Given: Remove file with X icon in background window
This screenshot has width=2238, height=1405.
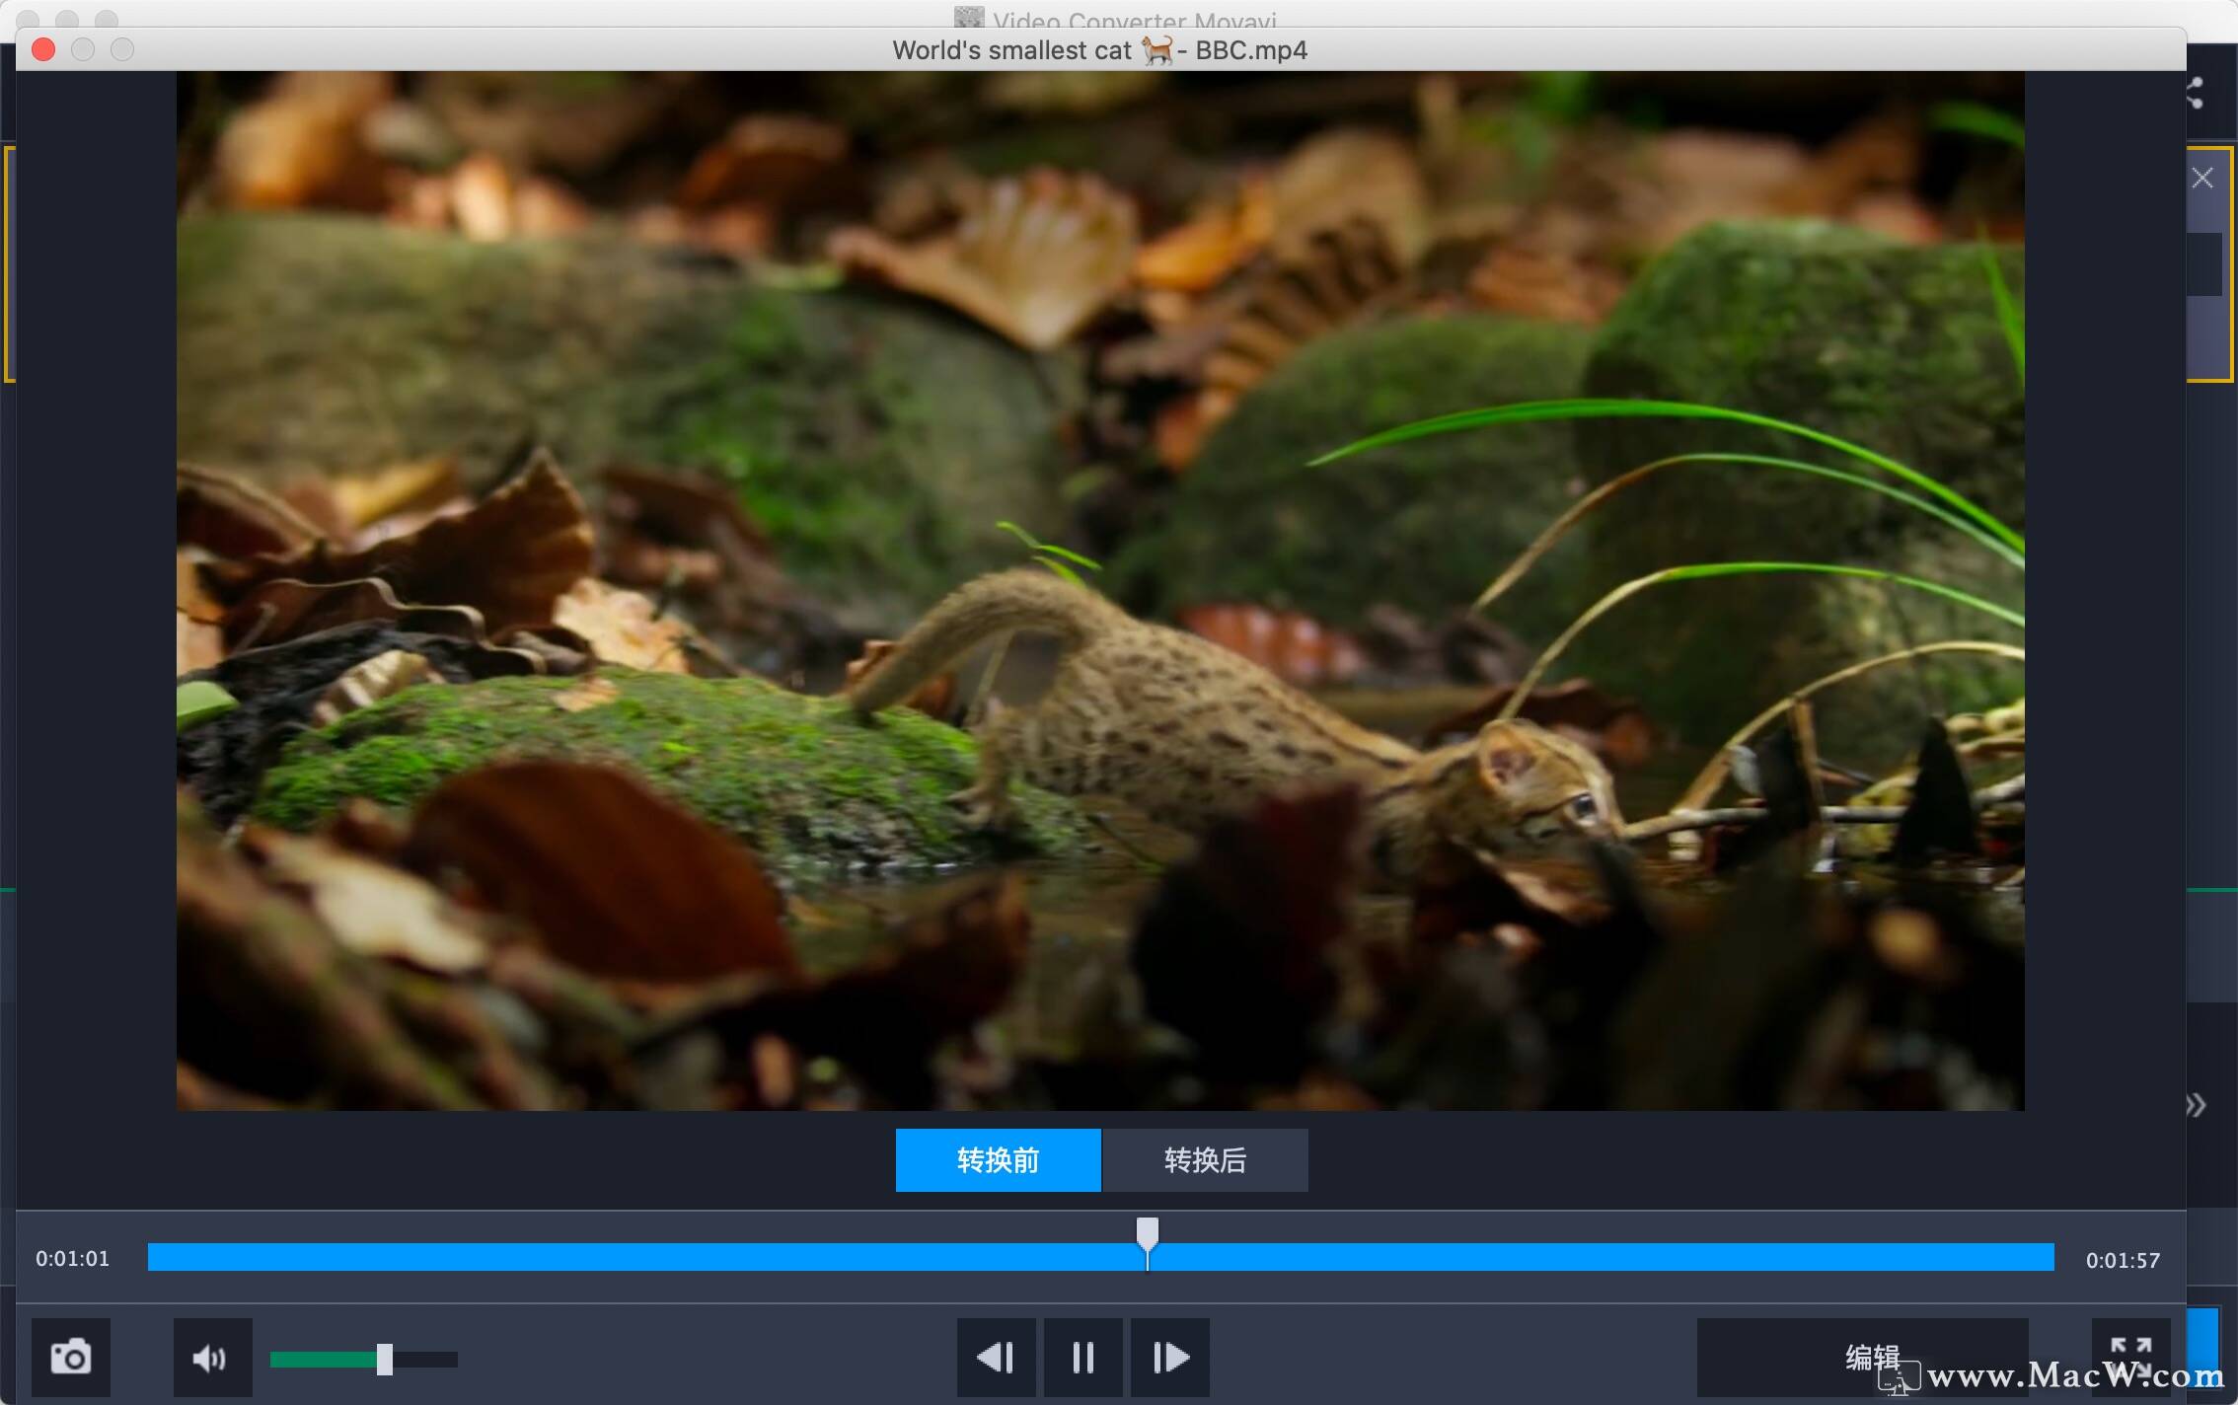Looking at the screenshot, I should (2202, 178).
